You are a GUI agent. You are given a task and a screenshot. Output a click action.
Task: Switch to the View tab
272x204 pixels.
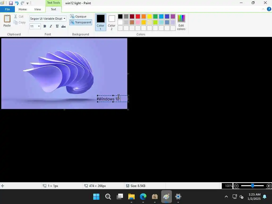click(x=37, y=9)
